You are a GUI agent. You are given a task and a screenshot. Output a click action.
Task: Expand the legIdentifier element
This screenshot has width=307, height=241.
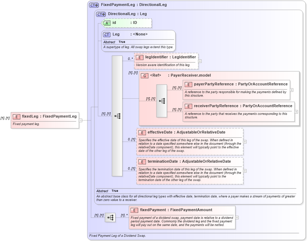200,61
